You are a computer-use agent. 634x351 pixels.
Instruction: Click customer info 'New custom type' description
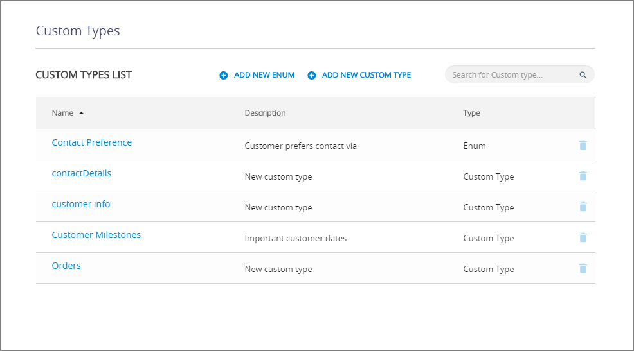[x=278, y=207]
